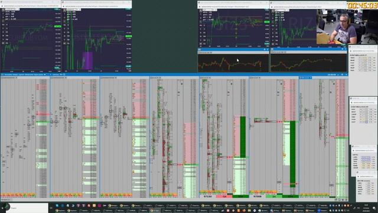Click the symbol field in the first chart
Viewport: 378px width, 213px height.
[x=12, y=9]
